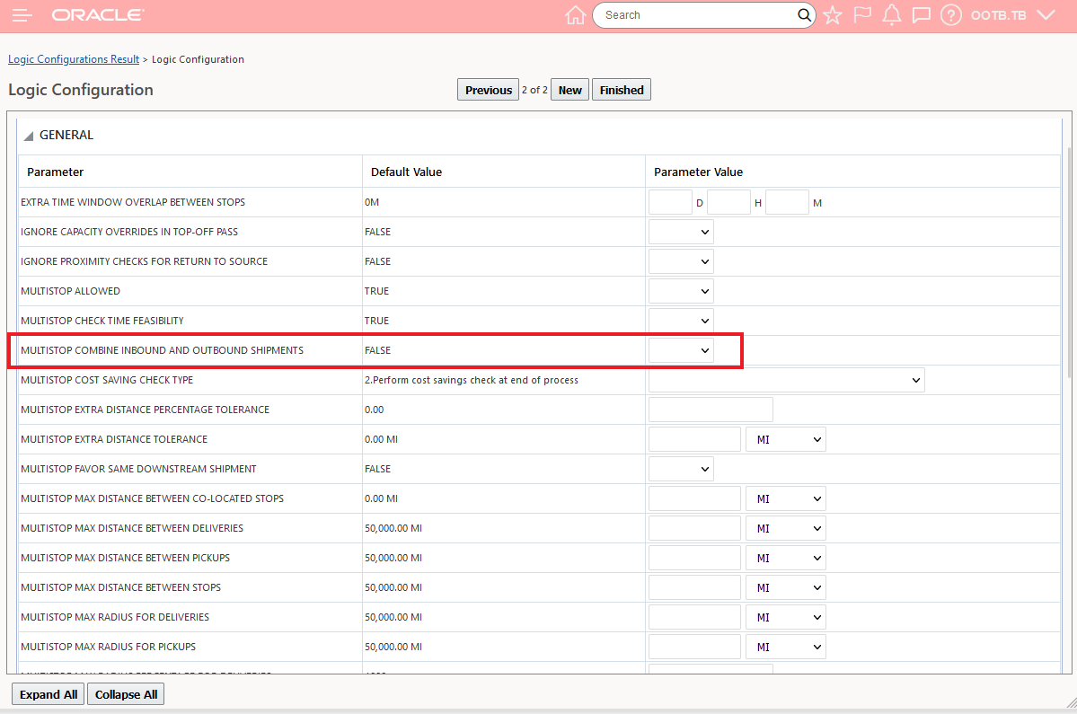Screen dimensions: 1077x714
Task: Open Help question mark icon
Action: click(951, 15)
